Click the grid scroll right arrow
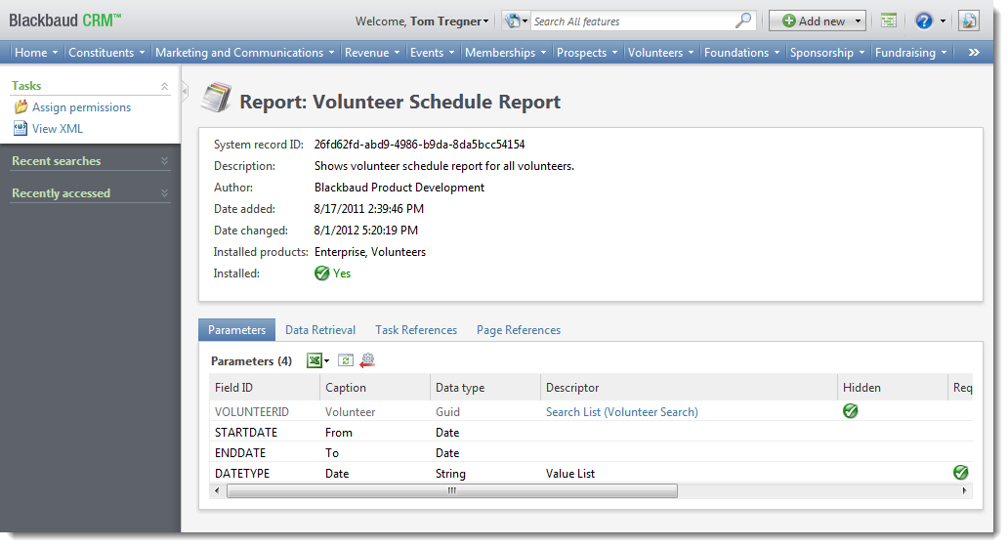Image resolution: width=1008 pixels, height=547 pixels. 964,491
